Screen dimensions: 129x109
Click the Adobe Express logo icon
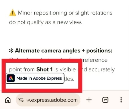click(x=11, y=78)
